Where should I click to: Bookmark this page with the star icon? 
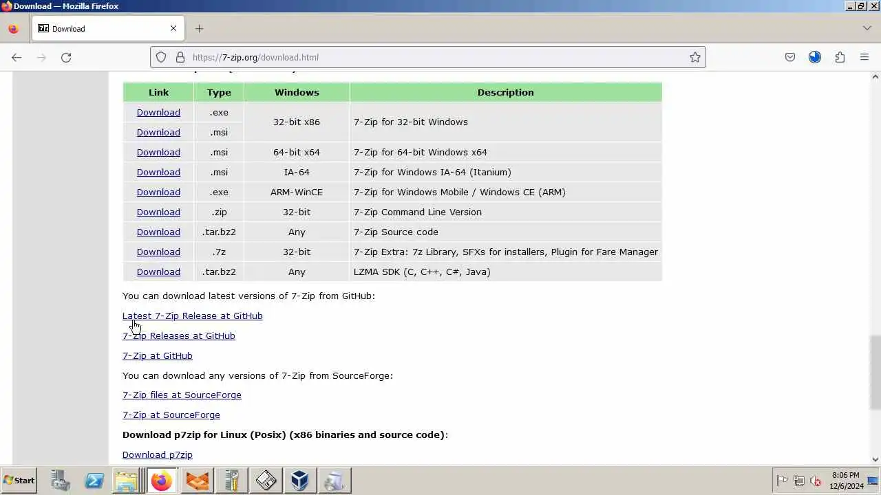(695, 58)
